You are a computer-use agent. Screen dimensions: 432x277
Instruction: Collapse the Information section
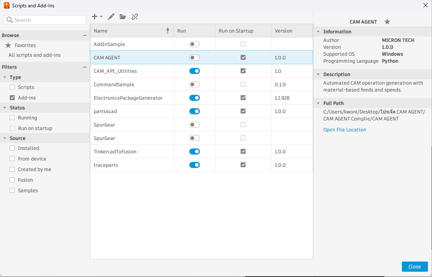318,32
